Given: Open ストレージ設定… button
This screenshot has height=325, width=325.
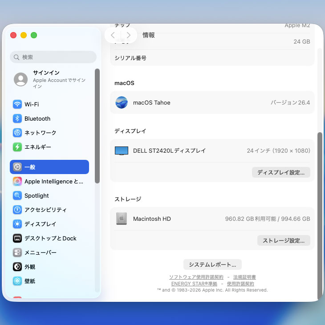Looking at the screenshot, I should (x=284, y=240).
